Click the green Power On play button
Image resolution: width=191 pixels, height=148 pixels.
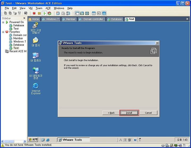coord(45,13)
